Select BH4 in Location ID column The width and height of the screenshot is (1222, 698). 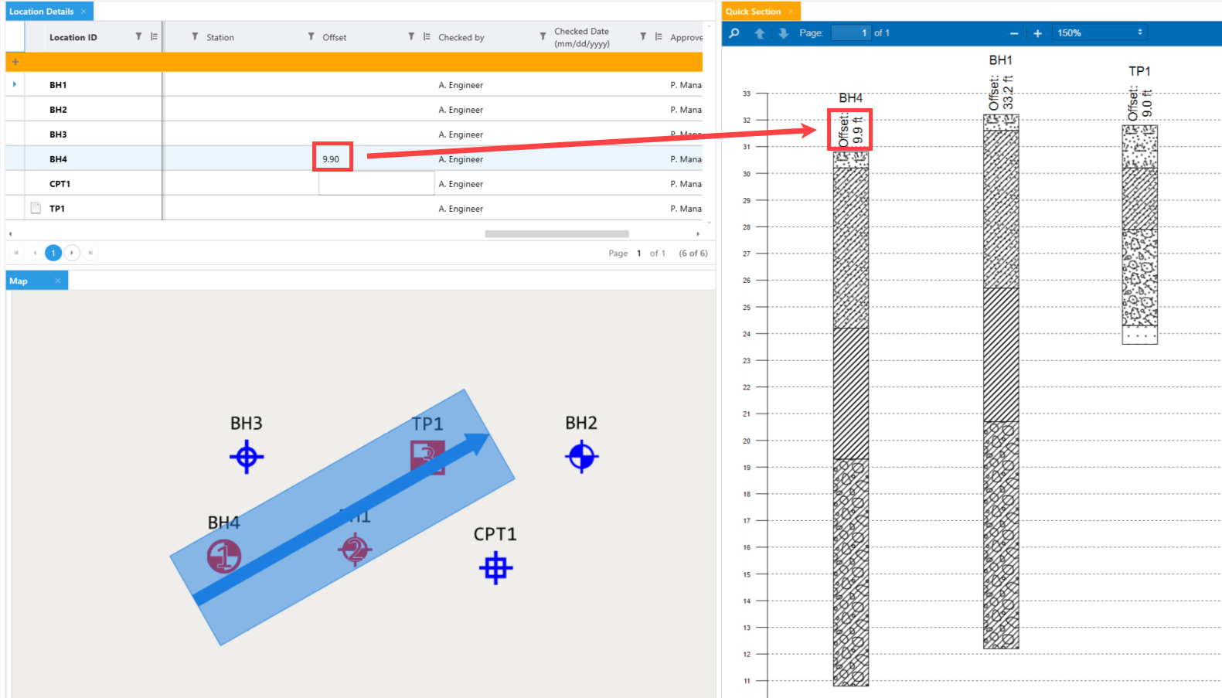pyautogui.click(x=58, y=159)
